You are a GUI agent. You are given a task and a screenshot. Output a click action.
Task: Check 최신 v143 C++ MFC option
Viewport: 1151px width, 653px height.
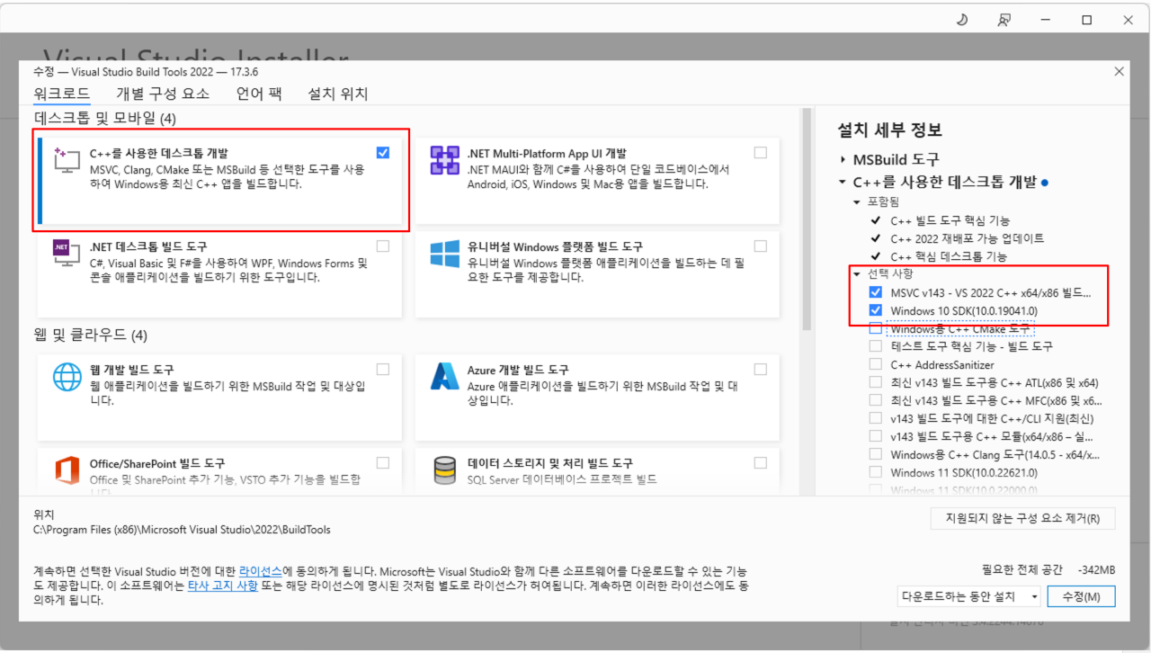(x=876, y=400)
